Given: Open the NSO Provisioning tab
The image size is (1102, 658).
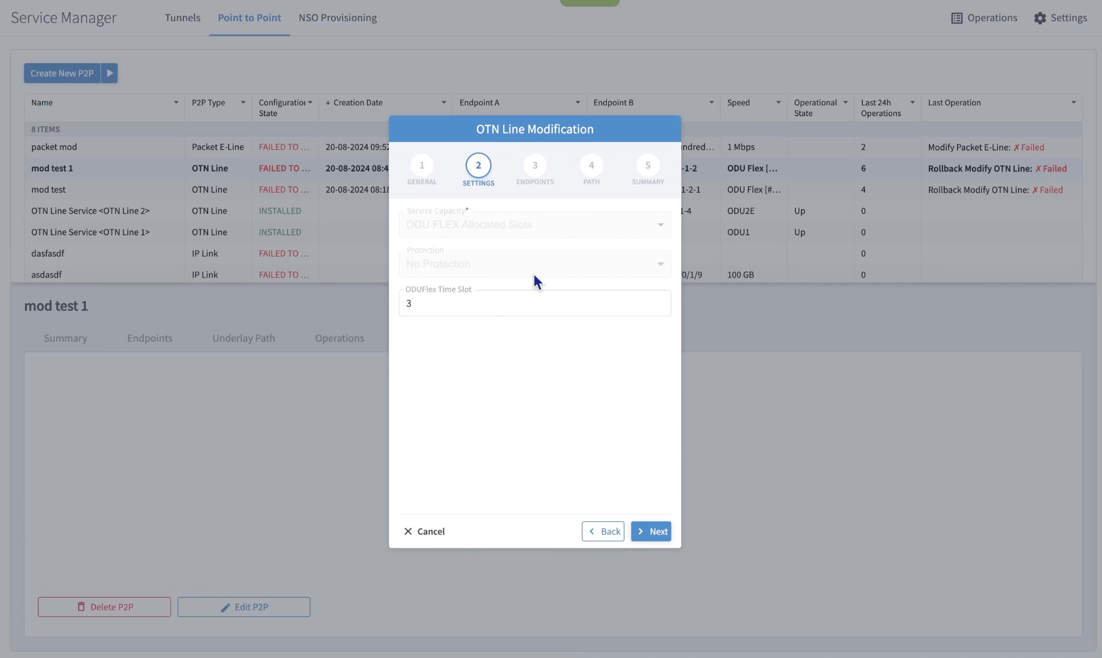Looking at the screenshot, I should (x=337, y=17).
